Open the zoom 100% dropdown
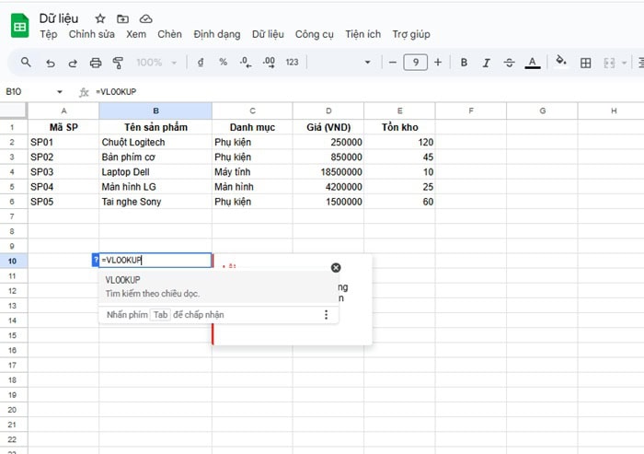This screenshot has height=454, width=644. (x=156, y=63)
